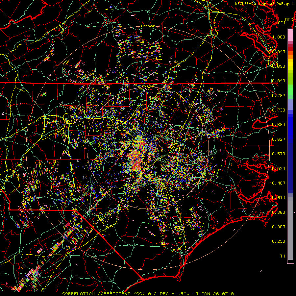
Task: Select the dark navy swatch near 0.520
Action: 290,168
